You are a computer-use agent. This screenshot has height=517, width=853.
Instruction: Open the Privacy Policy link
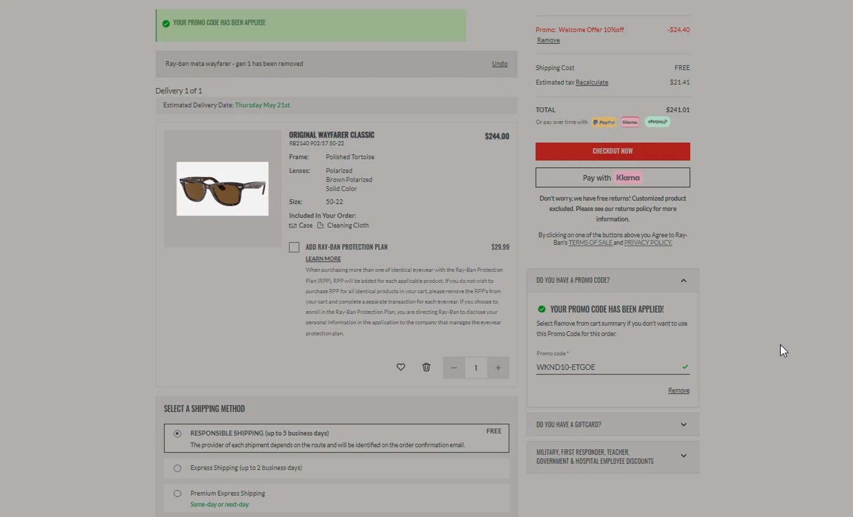point(648,242)
